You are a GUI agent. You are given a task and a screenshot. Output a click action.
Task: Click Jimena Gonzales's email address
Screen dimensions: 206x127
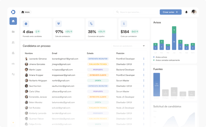[61, 64]
